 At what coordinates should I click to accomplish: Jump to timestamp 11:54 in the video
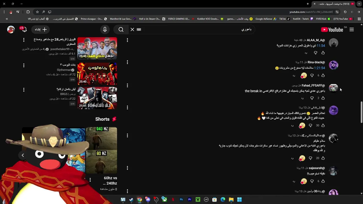[x=321, y=45]
